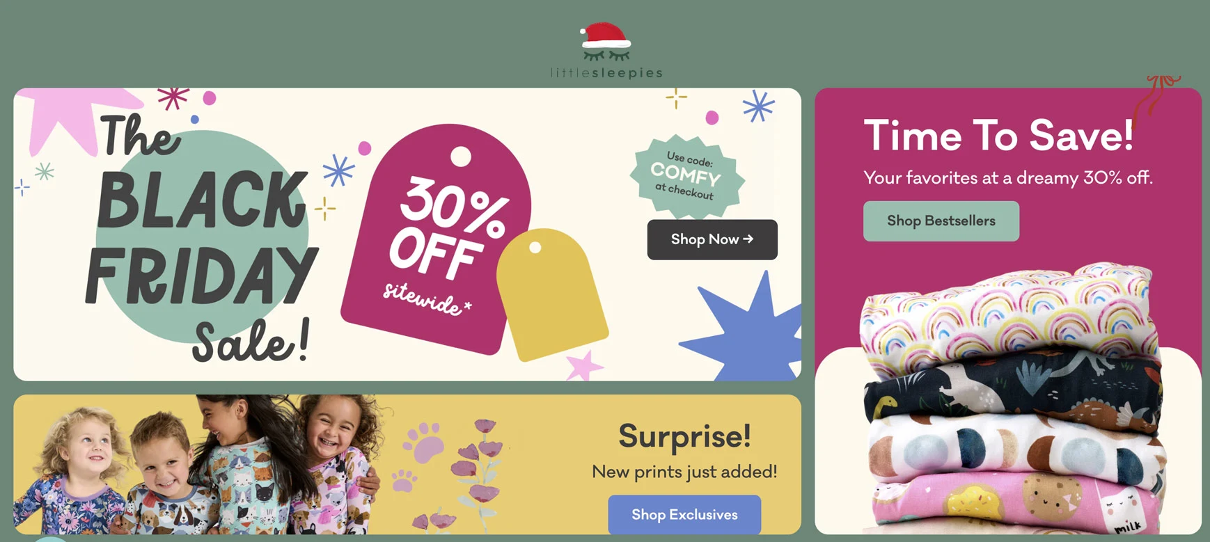Click the Time To Save! heading
This screenshot has width=1210, height=542.
(998, 135)
